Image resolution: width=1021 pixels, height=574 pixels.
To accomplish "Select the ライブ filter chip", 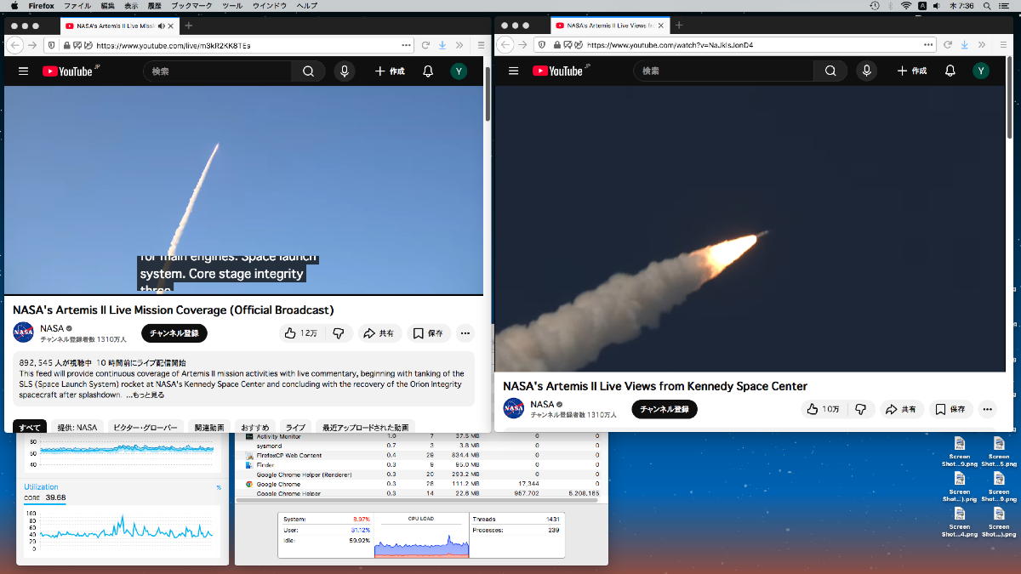I will click(x=295, y=428).
